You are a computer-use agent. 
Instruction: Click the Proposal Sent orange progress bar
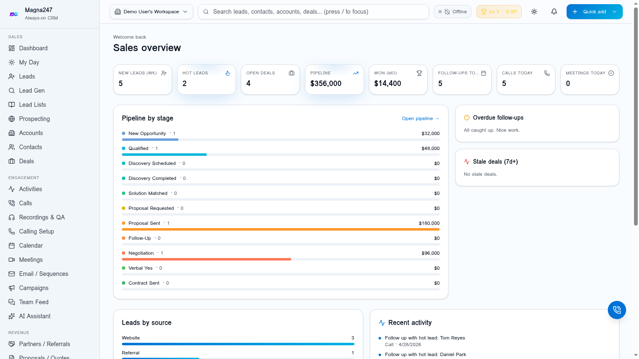coord(281,229)
